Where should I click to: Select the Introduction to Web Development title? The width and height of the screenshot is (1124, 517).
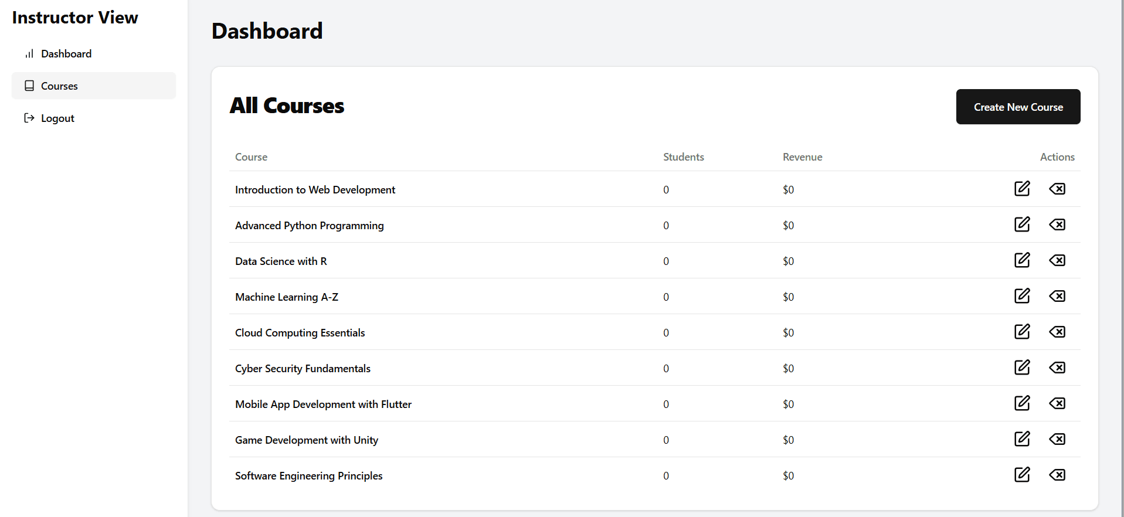[x=315, y=190]
